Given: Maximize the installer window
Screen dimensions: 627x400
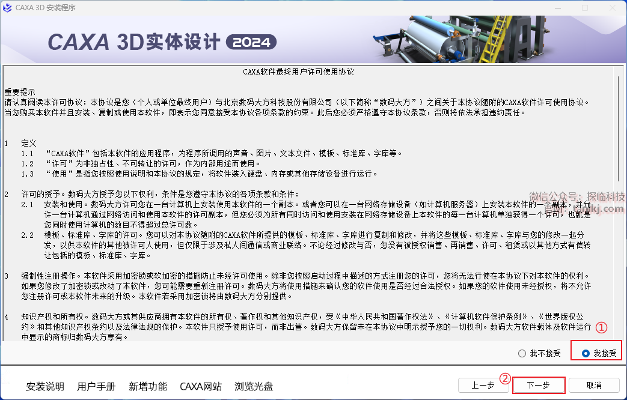Looking at the screenshot, I should pos(585,8).
